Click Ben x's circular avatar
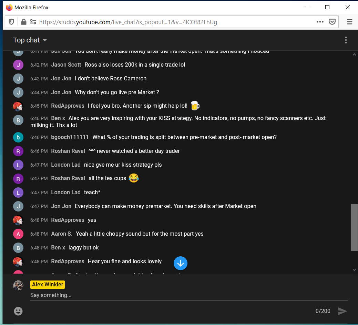The image size is (358, 325). pos(18,120)
